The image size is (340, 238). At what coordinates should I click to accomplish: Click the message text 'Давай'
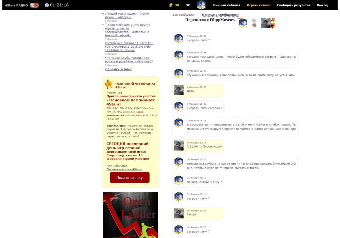pyautogui.click(x=191, y=91)
